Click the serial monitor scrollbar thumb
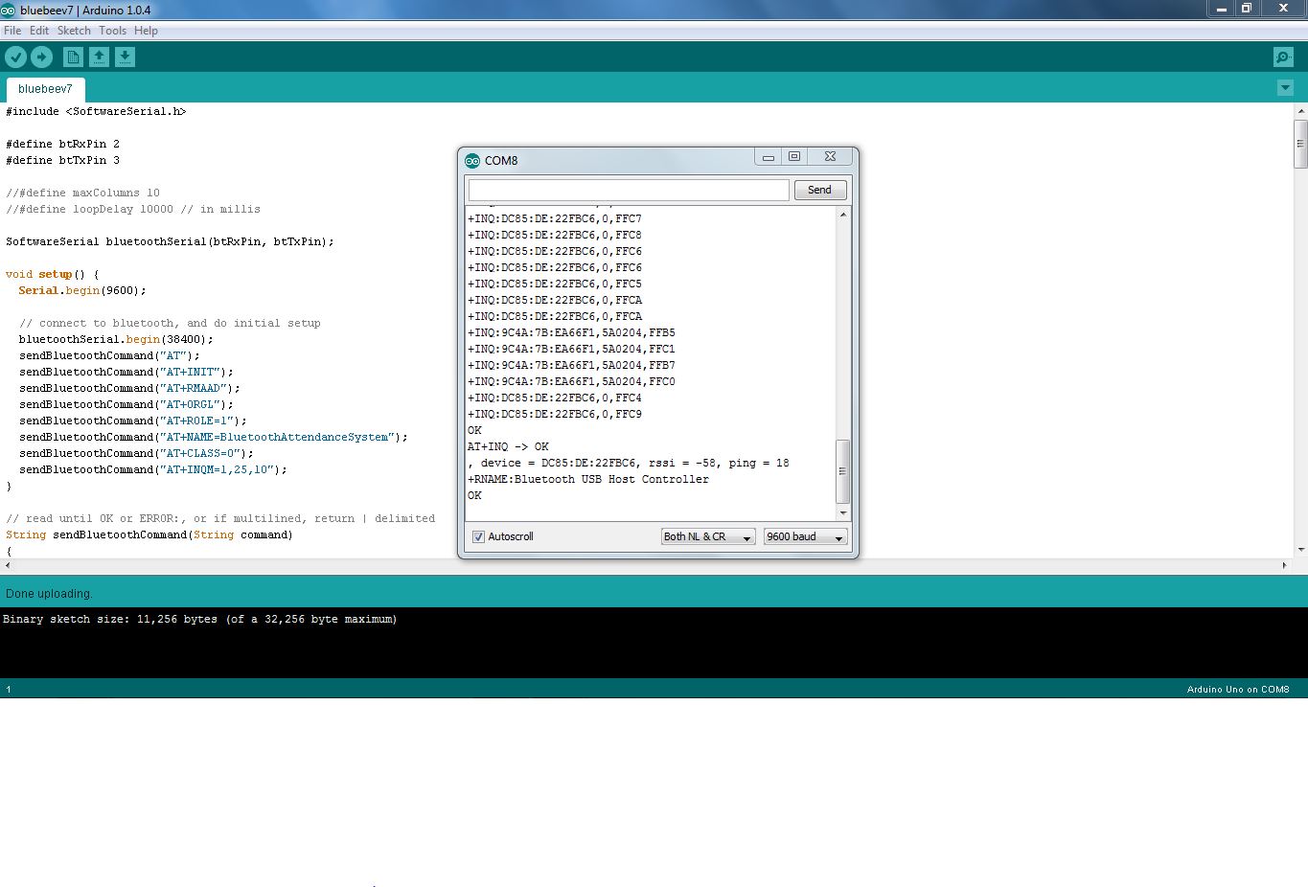The width and height of the screenshot is (1308, 887). point(843,471)
